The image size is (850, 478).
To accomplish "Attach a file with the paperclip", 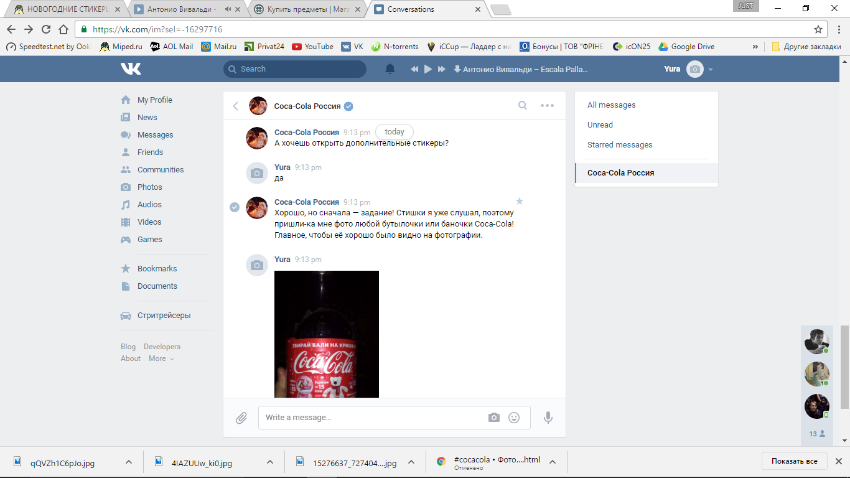I will coord(241,418).
